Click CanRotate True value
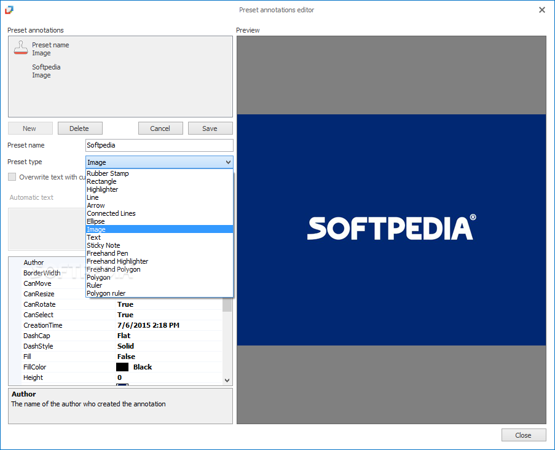Image resolution: width=555 pixels, height=450 pixels. (125, 304)
